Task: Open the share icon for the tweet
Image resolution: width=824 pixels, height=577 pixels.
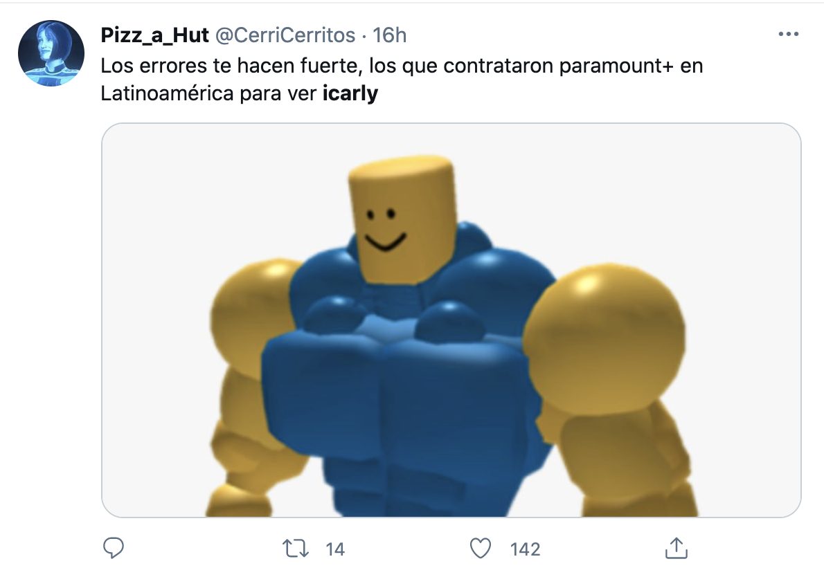Action: (677, 548)
